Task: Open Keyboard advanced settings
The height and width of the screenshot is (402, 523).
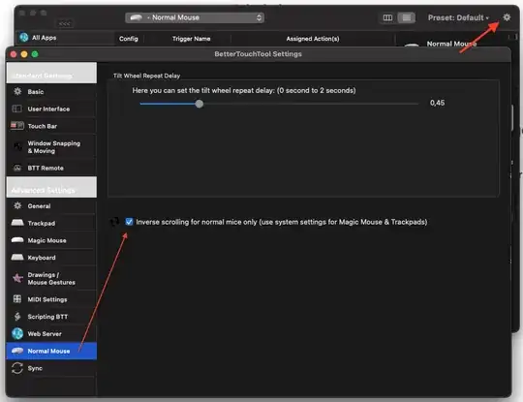Action: (x=51, y=258)
